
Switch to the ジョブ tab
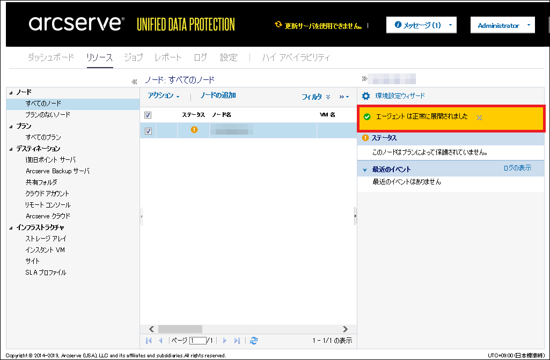click(133, 57)
